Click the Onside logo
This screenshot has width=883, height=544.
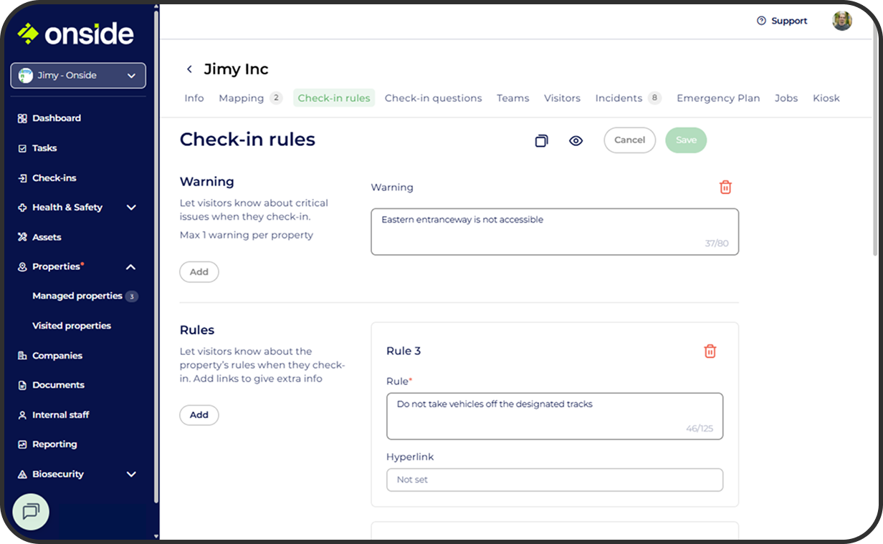pyautogui.click(x=75, y=34)
